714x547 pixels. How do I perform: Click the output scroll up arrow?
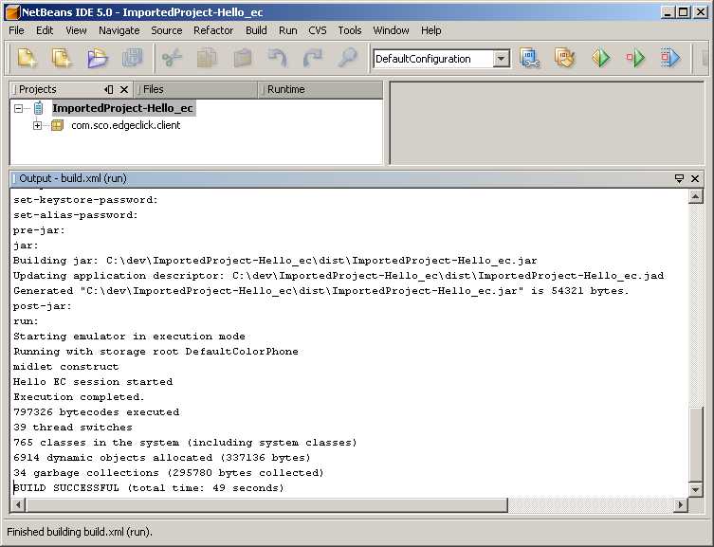695,196
